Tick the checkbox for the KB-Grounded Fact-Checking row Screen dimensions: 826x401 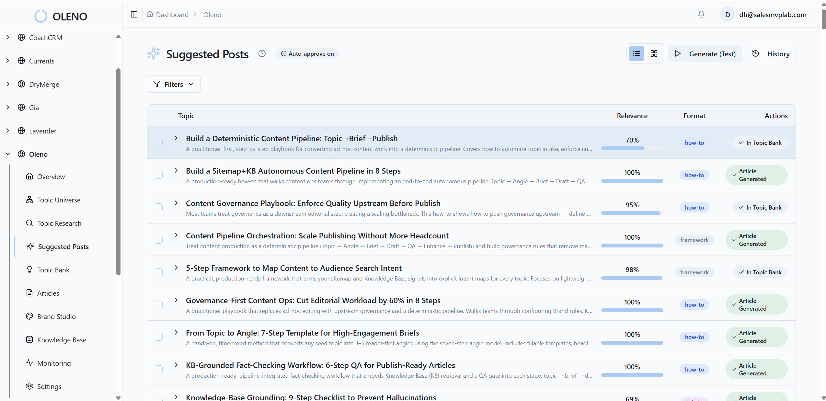(158, 369)
